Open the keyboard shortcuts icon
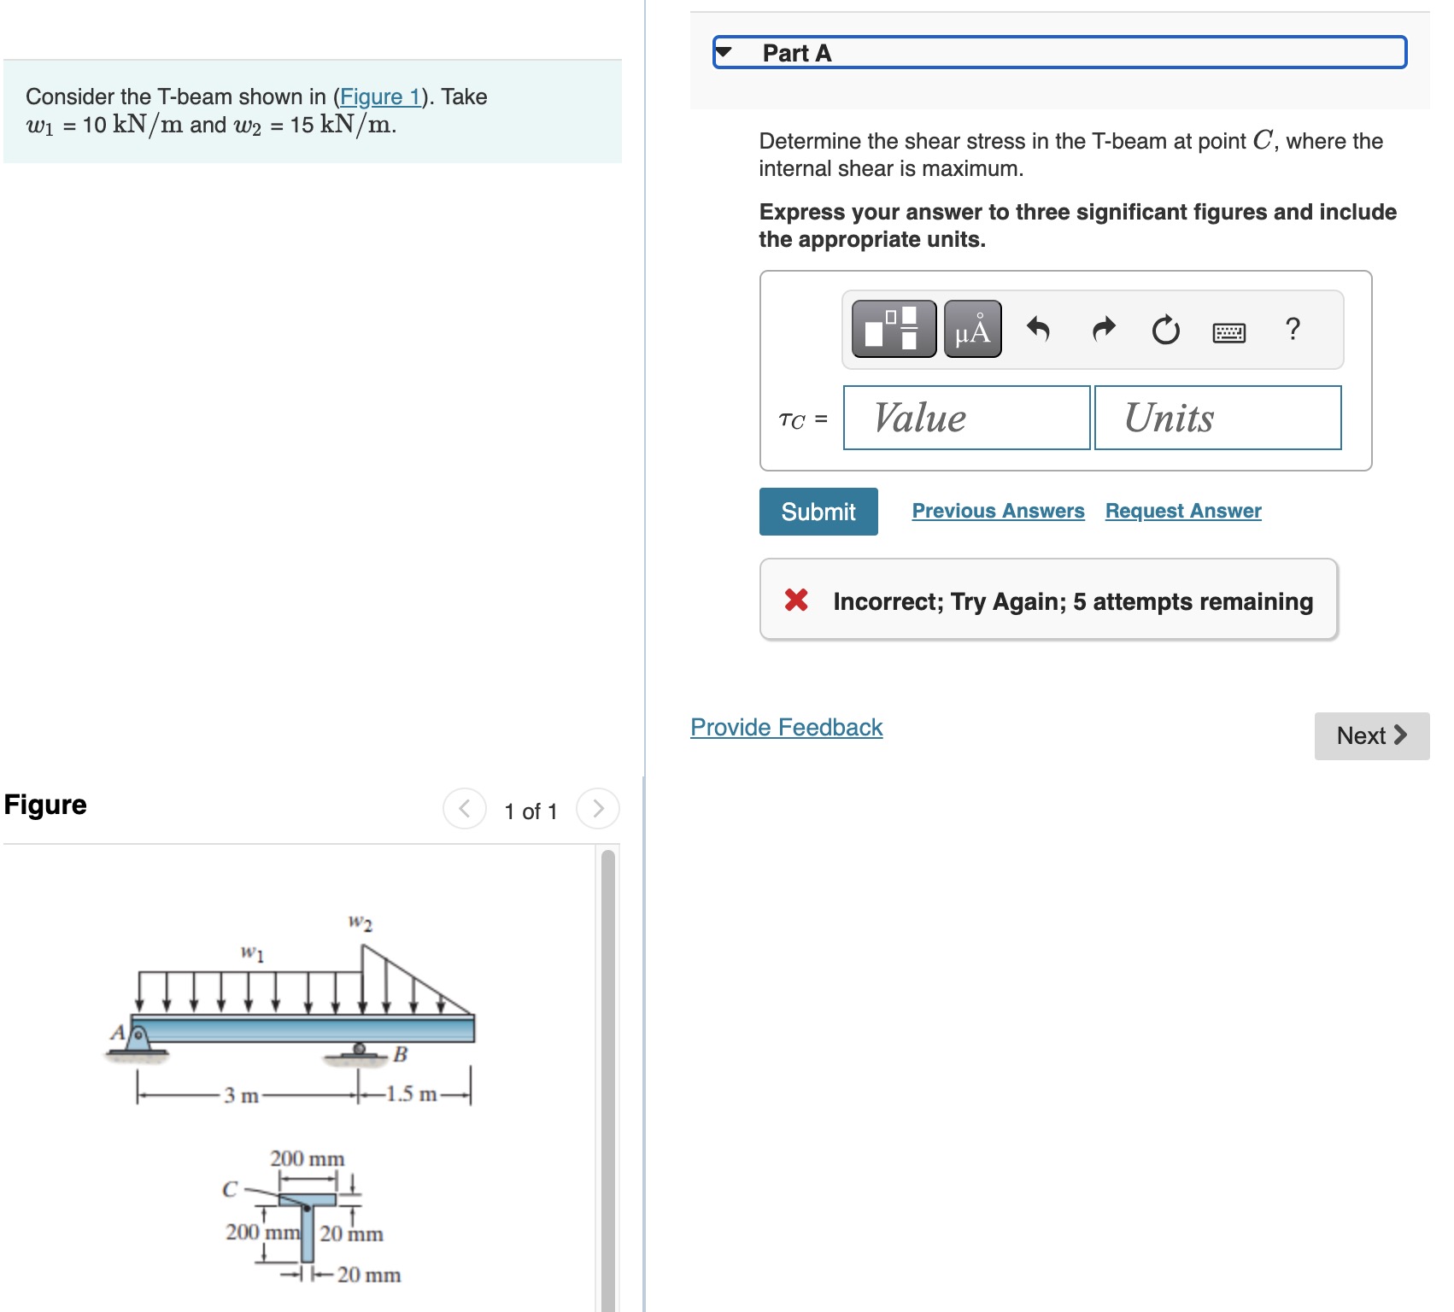1454x1312 pixels. (x=1228, y=333)
